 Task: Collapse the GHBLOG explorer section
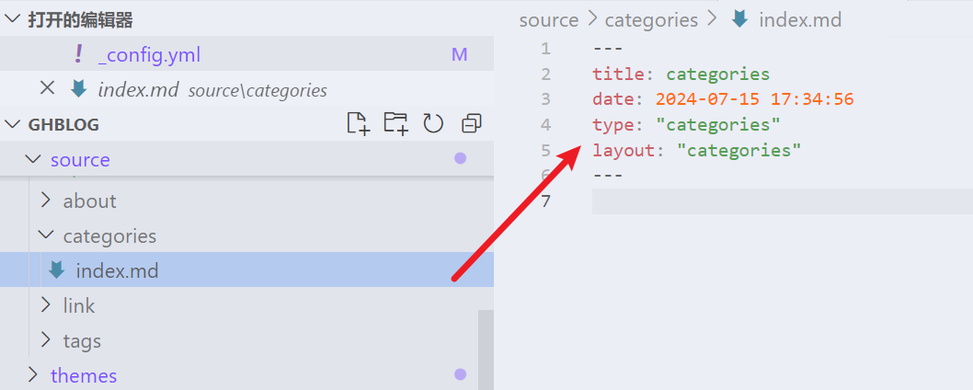pyautogui.click(x=12, y=124)
